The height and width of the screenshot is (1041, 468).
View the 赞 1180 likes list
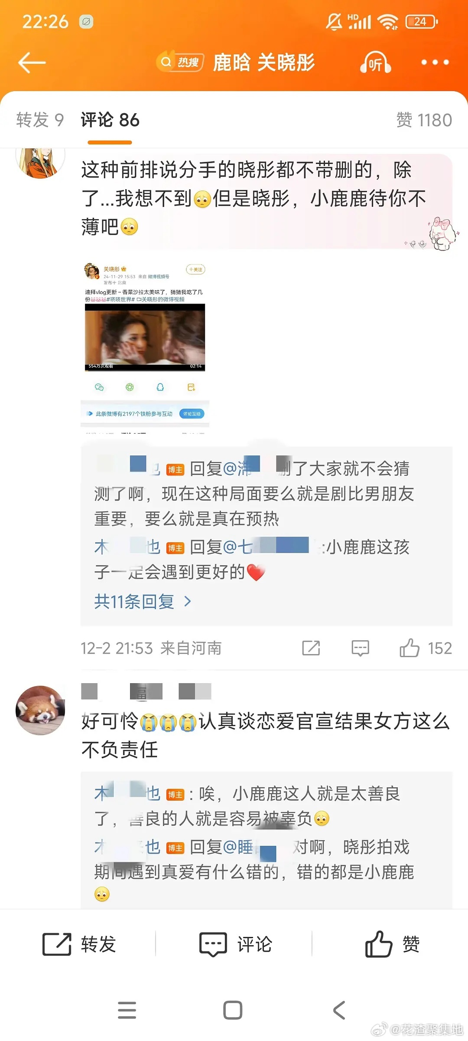(x=424, y=120)
